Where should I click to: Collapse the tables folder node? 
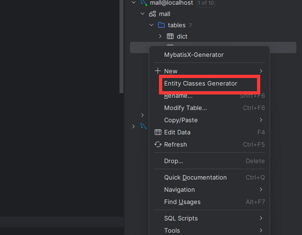click(151, 25)
